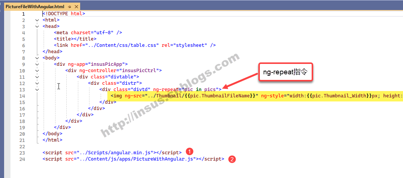This screenshot has height=178, width=403.
Task: Click the ng-repeat指令 callout box
Action: pyautogui.click(x=285, y=72)
